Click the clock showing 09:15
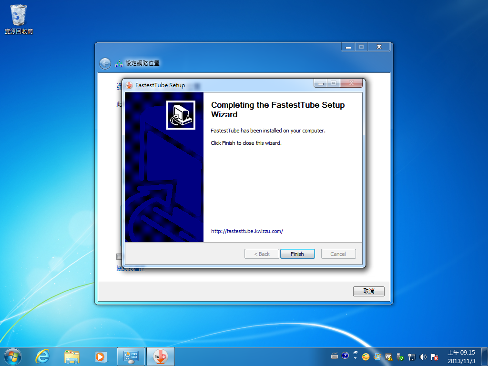 tap(461, 356)
